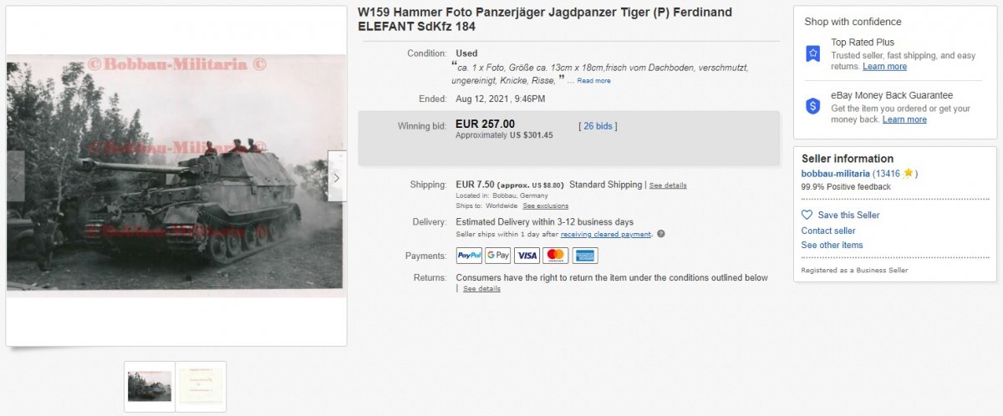Open shipping See details link
Image resolution: width=1003 pixels, height=416 pixels.
point(668,185)
